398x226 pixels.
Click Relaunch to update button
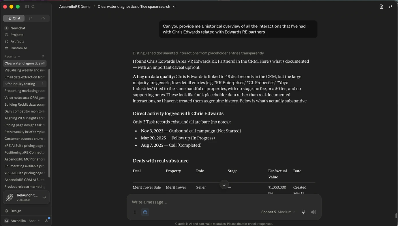(26, 197)
